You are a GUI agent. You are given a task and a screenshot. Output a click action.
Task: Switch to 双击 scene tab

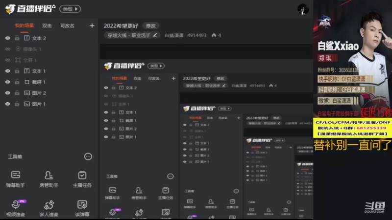point(47,26)
